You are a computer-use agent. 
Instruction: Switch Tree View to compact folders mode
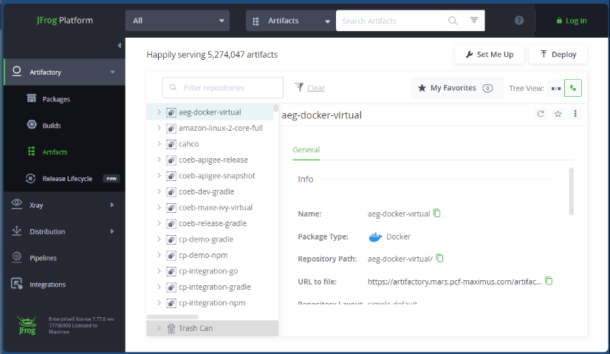[x=556, y=88]
